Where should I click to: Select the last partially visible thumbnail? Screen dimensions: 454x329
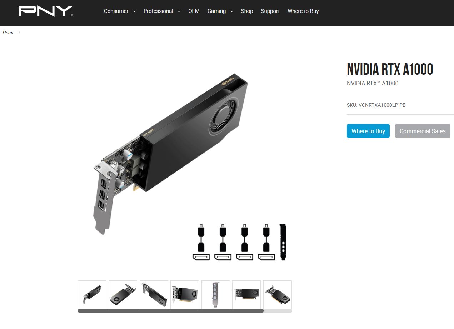(x=278, y=295)
